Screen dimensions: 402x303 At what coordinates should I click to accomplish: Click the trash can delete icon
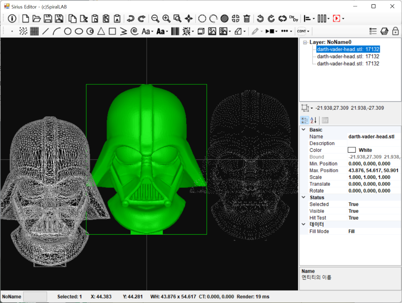pos(247,19)
